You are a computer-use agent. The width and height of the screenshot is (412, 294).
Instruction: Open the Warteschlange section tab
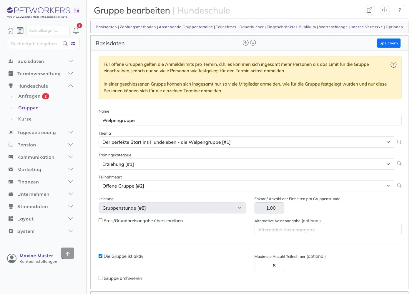coord(333,27)
